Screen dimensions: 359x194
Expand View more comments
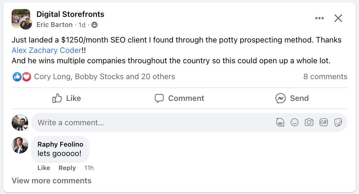(x=52, y=181)
